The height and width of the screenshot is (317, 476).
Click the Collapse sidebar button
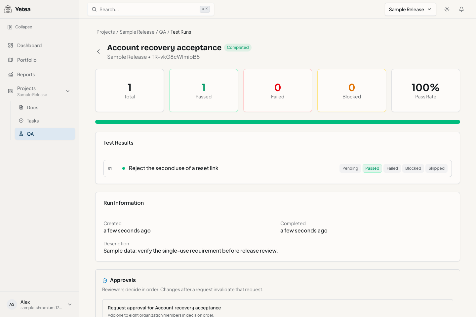[20, 27]
